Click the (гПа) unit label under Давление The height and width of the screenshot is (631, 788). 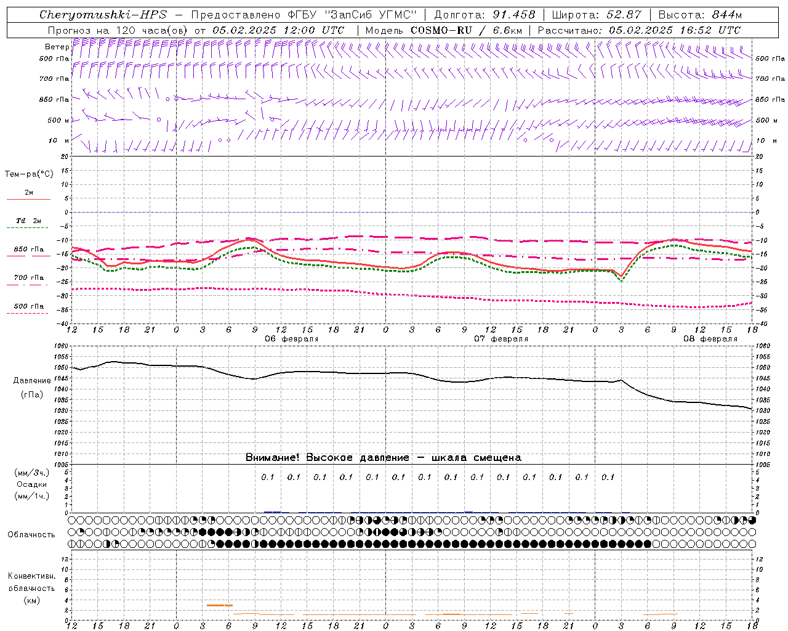(32, 395)
